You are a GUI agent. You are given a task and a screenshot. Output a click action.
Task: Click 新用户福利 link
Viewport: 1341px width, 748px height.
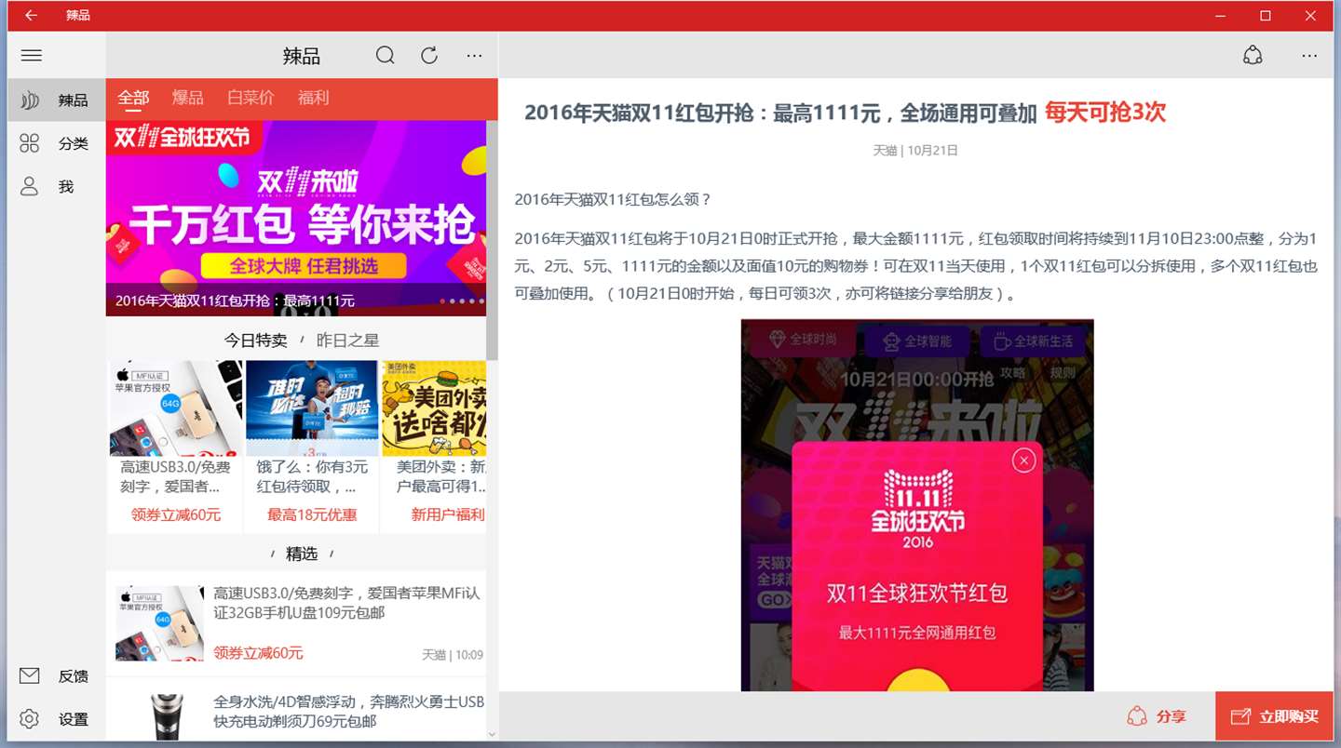(x=448, y=514)
